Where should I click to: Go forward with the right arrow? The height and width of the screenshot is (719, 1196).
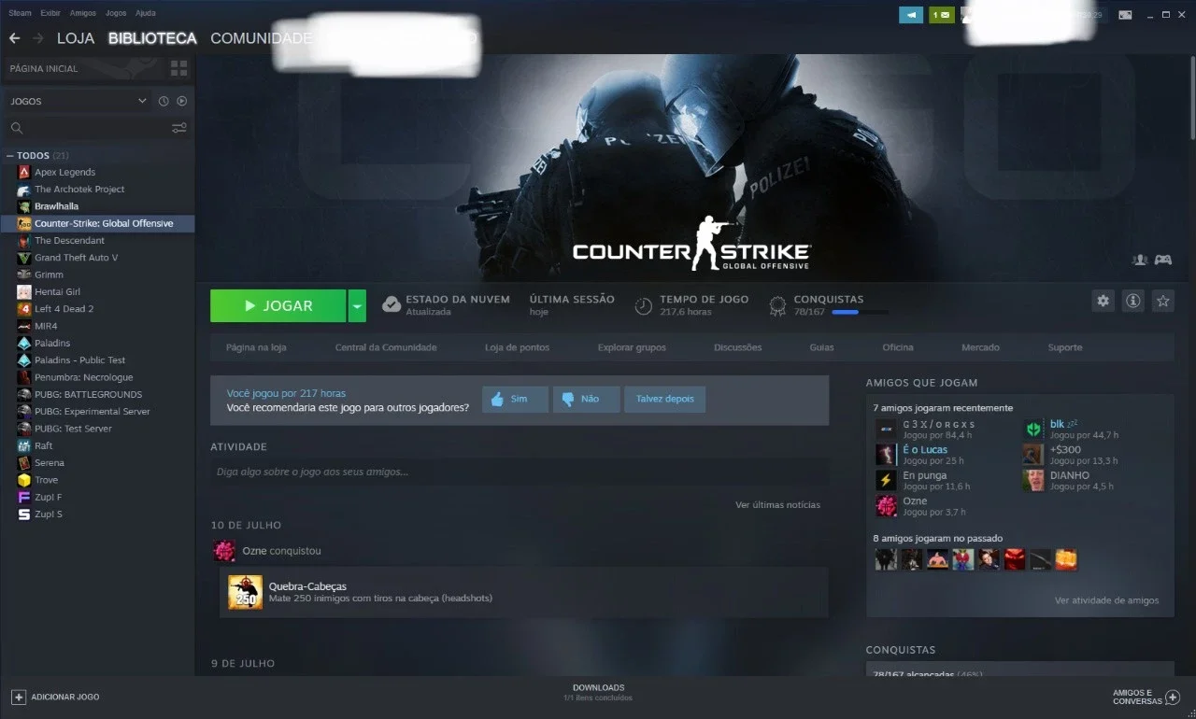point(37,38)
